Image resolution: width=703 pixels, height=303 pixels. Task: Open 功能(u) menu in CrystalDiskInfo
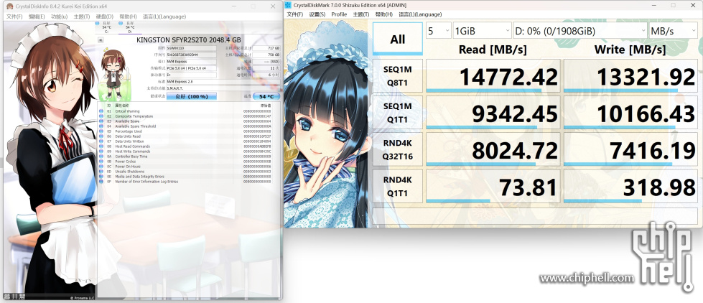point(59,17)
